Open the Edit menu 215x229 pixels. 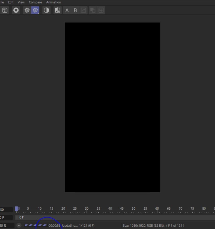[x=11, y=2]
